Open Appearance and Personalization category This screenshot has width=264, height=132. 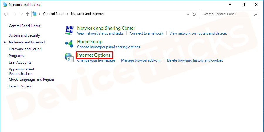click(21, 71)
